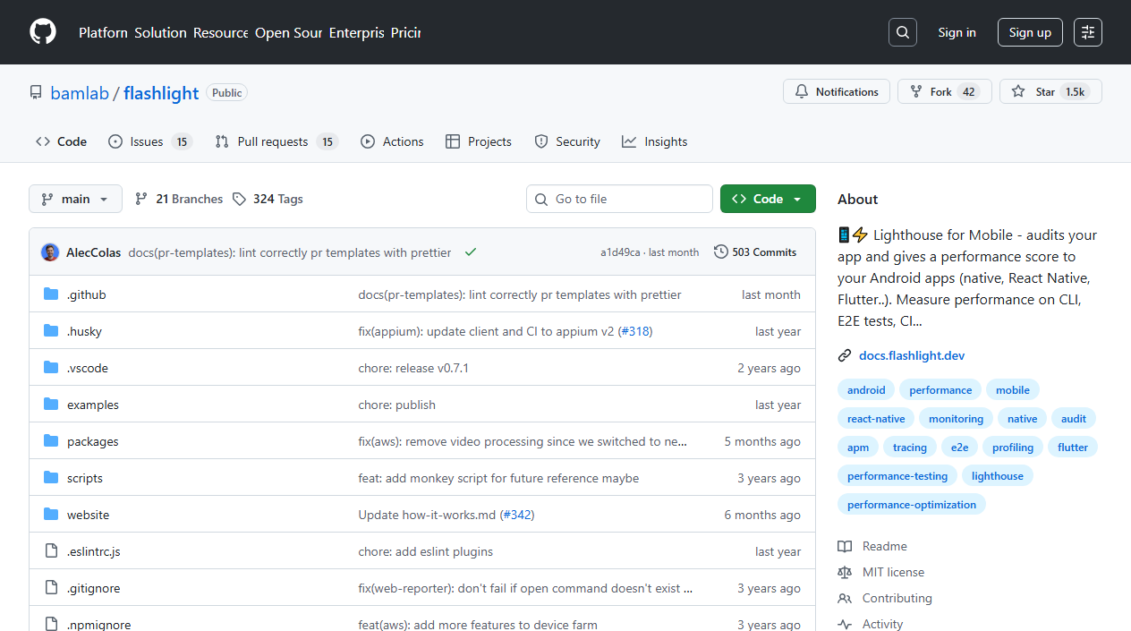Select the android topic tag
1131x631 pixels.
coord(866,390)
